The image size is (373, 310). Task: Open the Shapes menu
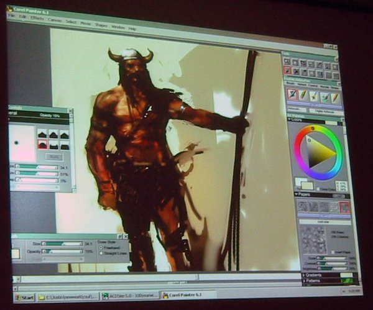[101, 25]
